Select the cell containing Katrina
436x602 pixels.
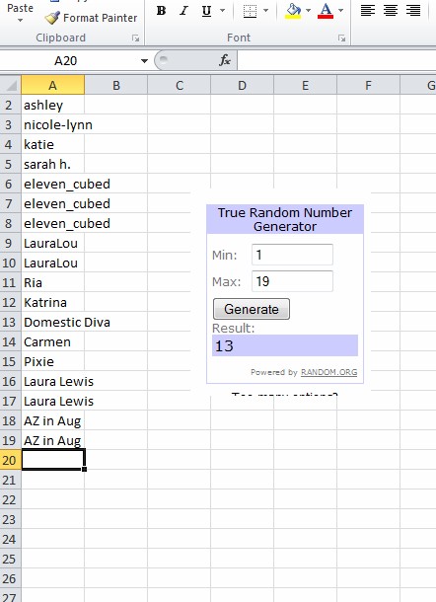[x=52, y=303]
